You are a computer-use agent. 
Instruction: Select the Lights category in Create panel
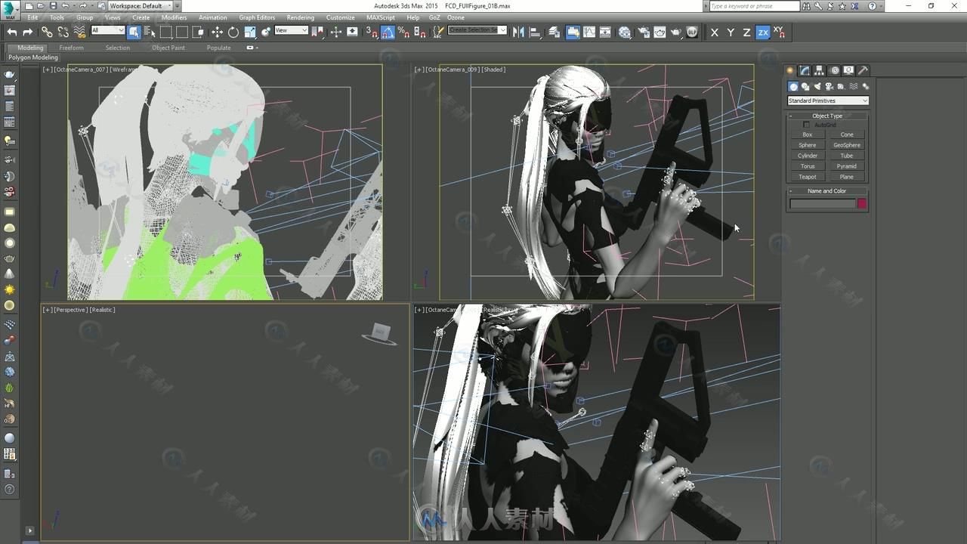[x=817, y=86]
